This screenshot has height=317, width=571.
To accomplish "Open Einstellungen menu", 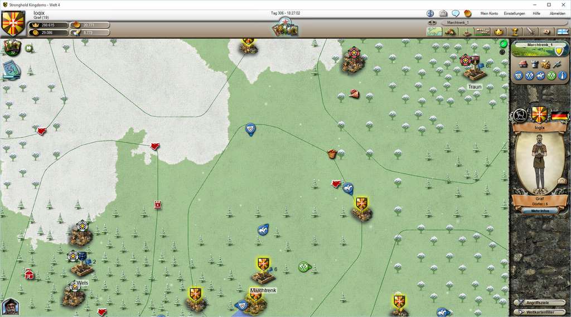I will click(514, 13).
